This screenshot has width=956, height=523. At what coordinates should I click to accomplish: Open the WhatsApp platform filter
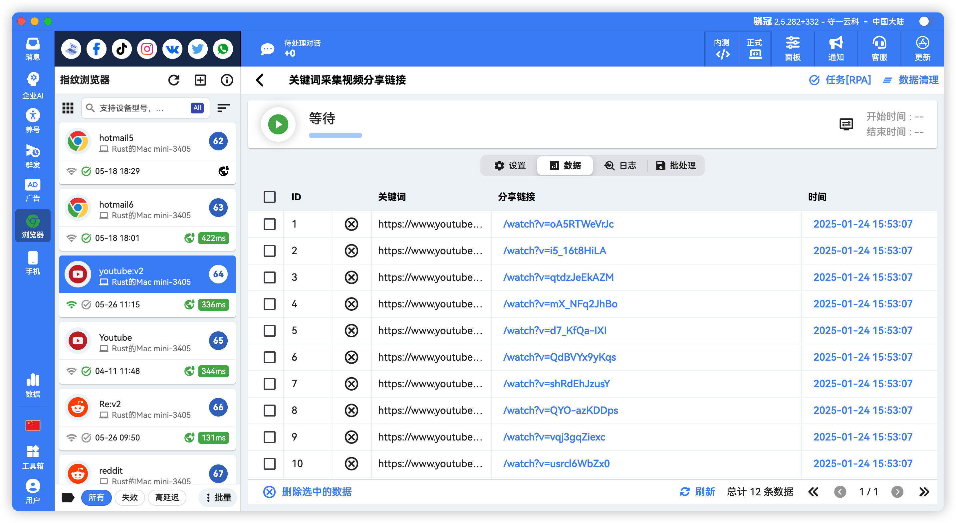tap(223, 49)
